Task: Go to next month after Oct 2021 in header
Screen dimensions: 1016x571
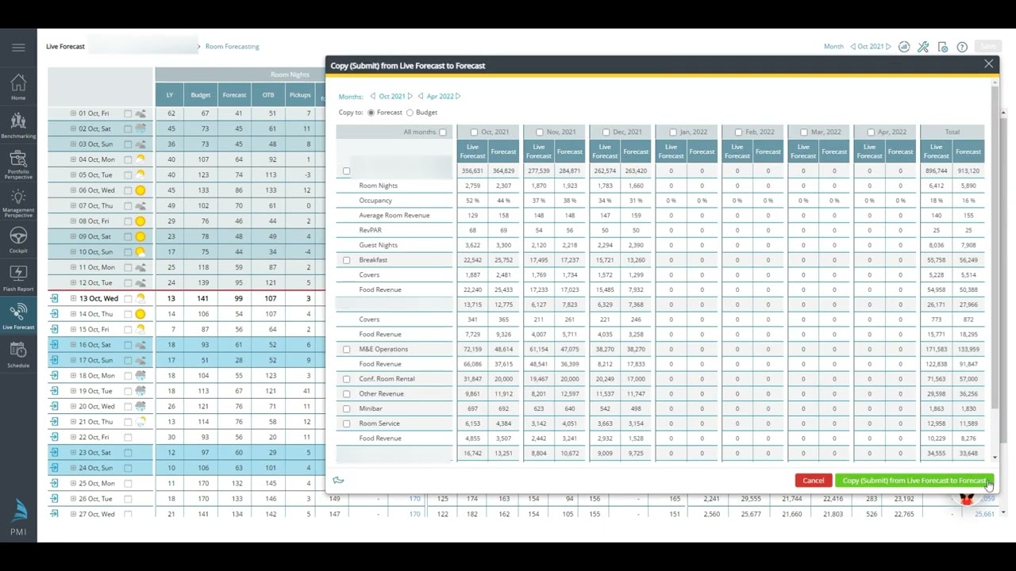Action: click(888, 47)
